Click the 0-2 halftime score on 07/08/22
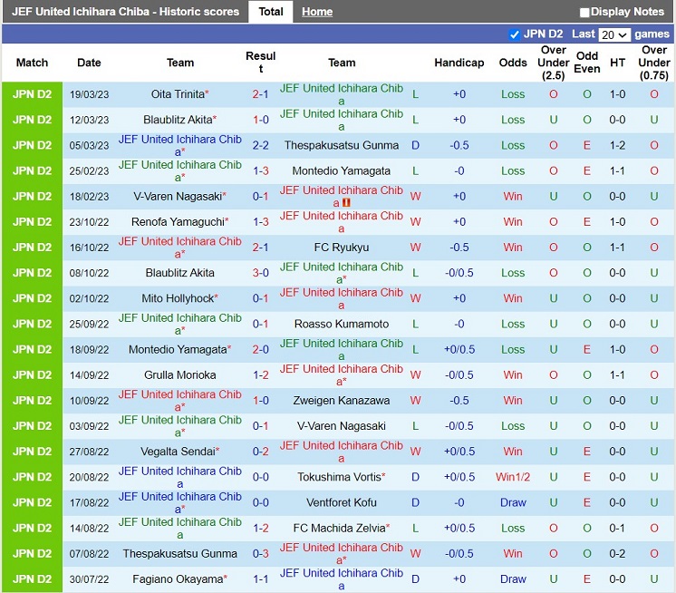The width and height of the screenshot is (676, 593). point(617,553)
